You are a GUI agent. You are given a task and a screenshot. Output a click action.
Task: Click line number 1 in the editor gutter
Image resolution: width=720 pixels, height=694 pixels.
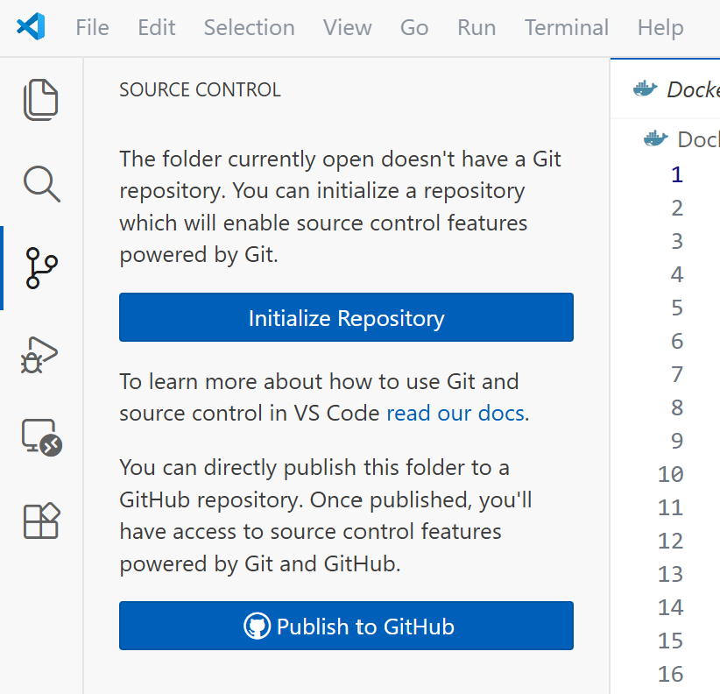pos(676,174)
